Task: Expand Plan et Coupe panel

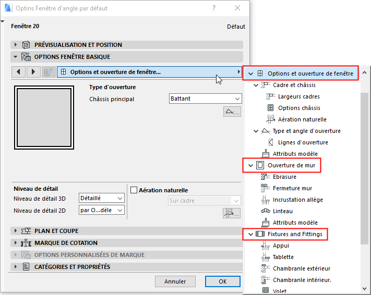Action: coord(16,231)
